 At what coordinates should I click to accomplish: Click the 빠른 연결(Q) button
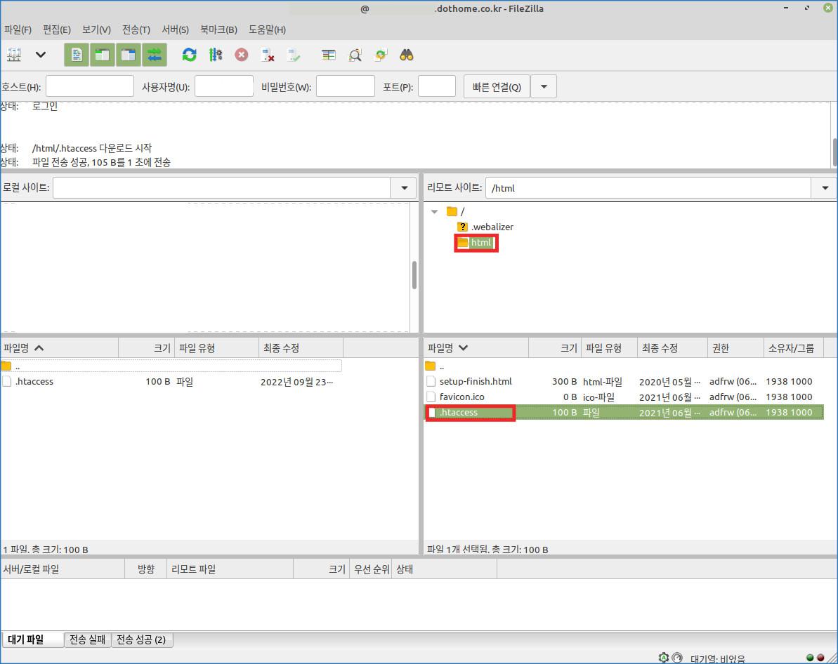click(497, 87)
